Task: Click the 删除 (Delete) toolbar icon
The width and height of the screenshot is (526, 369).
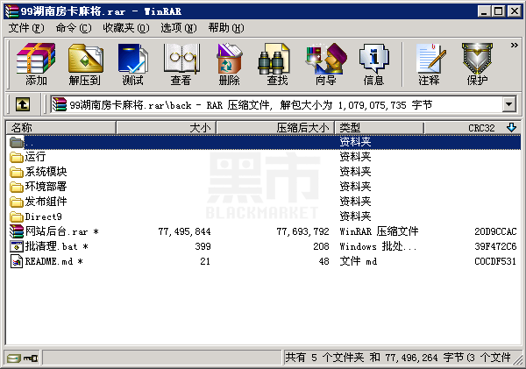Action: pos(230,63)
